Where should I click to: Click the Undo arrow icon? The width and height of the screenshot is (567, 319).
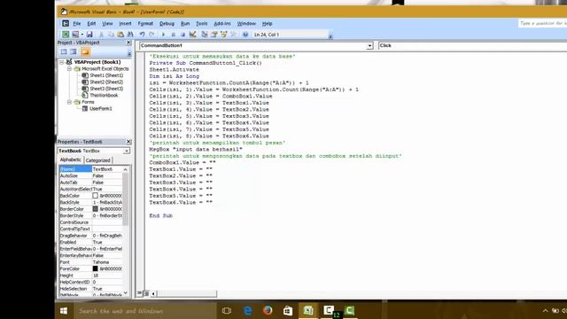pyautogui.click(x=142, y=35)
